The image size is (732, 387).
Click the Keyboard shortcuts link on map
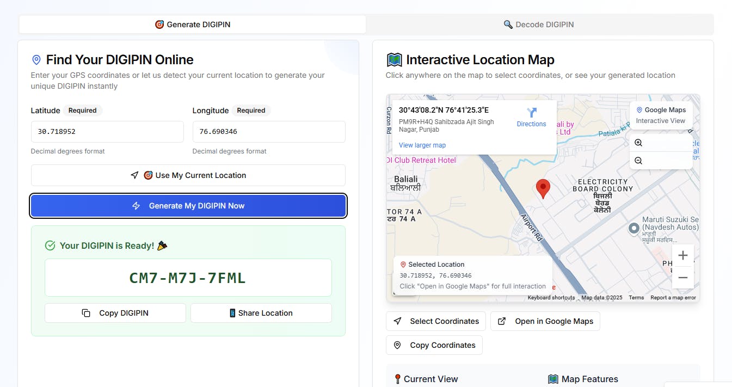[551, 298]
